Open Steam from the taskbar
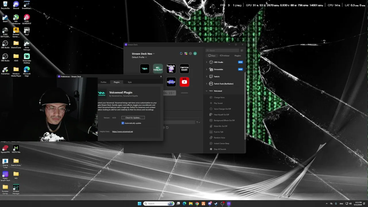This screenshot has width=368, height=207. [216, 204]
